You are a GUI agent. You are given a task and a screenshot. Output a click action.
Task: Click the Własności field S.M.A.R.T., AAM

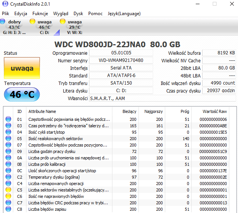163,99
